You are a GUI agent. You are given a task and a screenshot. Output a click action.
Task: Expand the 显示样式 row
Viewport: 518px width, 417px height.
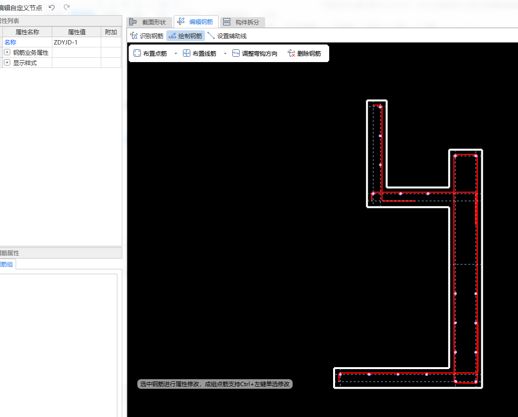click(7, 63)
